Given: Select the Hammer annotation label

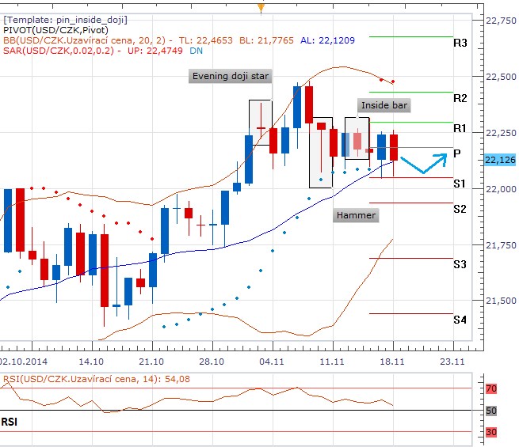Looking at the screenshot, I should click(356, 215).
